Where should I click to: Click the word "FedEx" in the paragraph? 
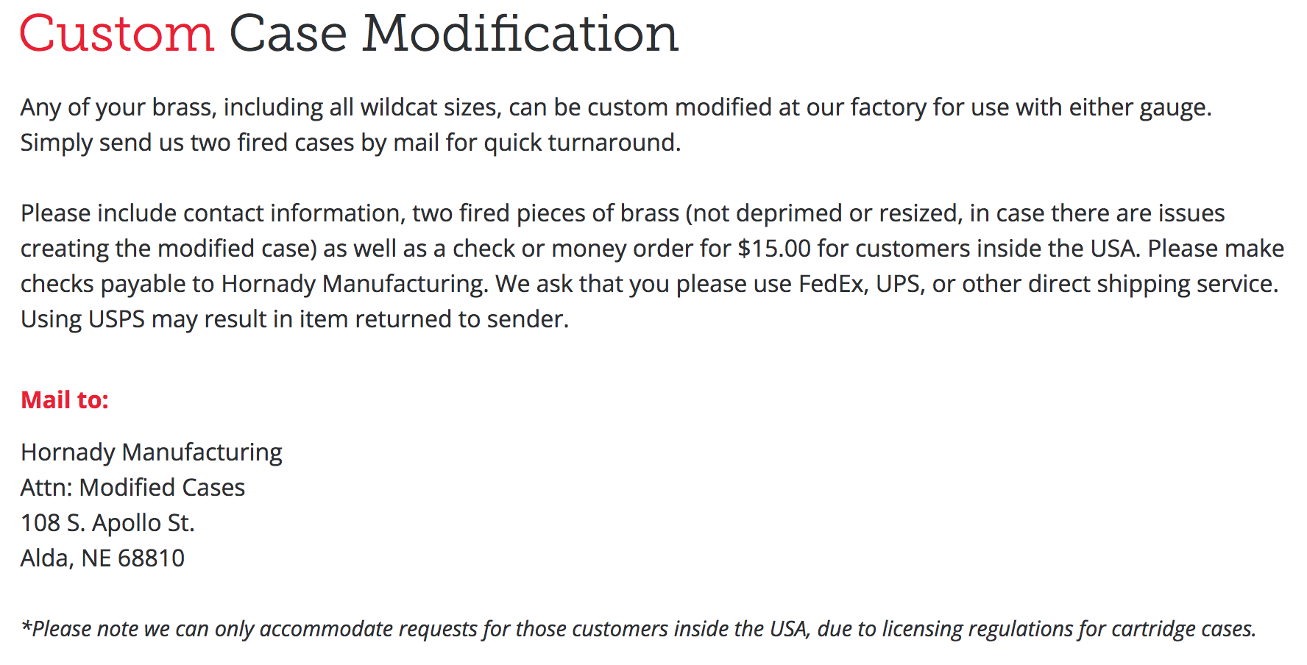click(832, 284)
